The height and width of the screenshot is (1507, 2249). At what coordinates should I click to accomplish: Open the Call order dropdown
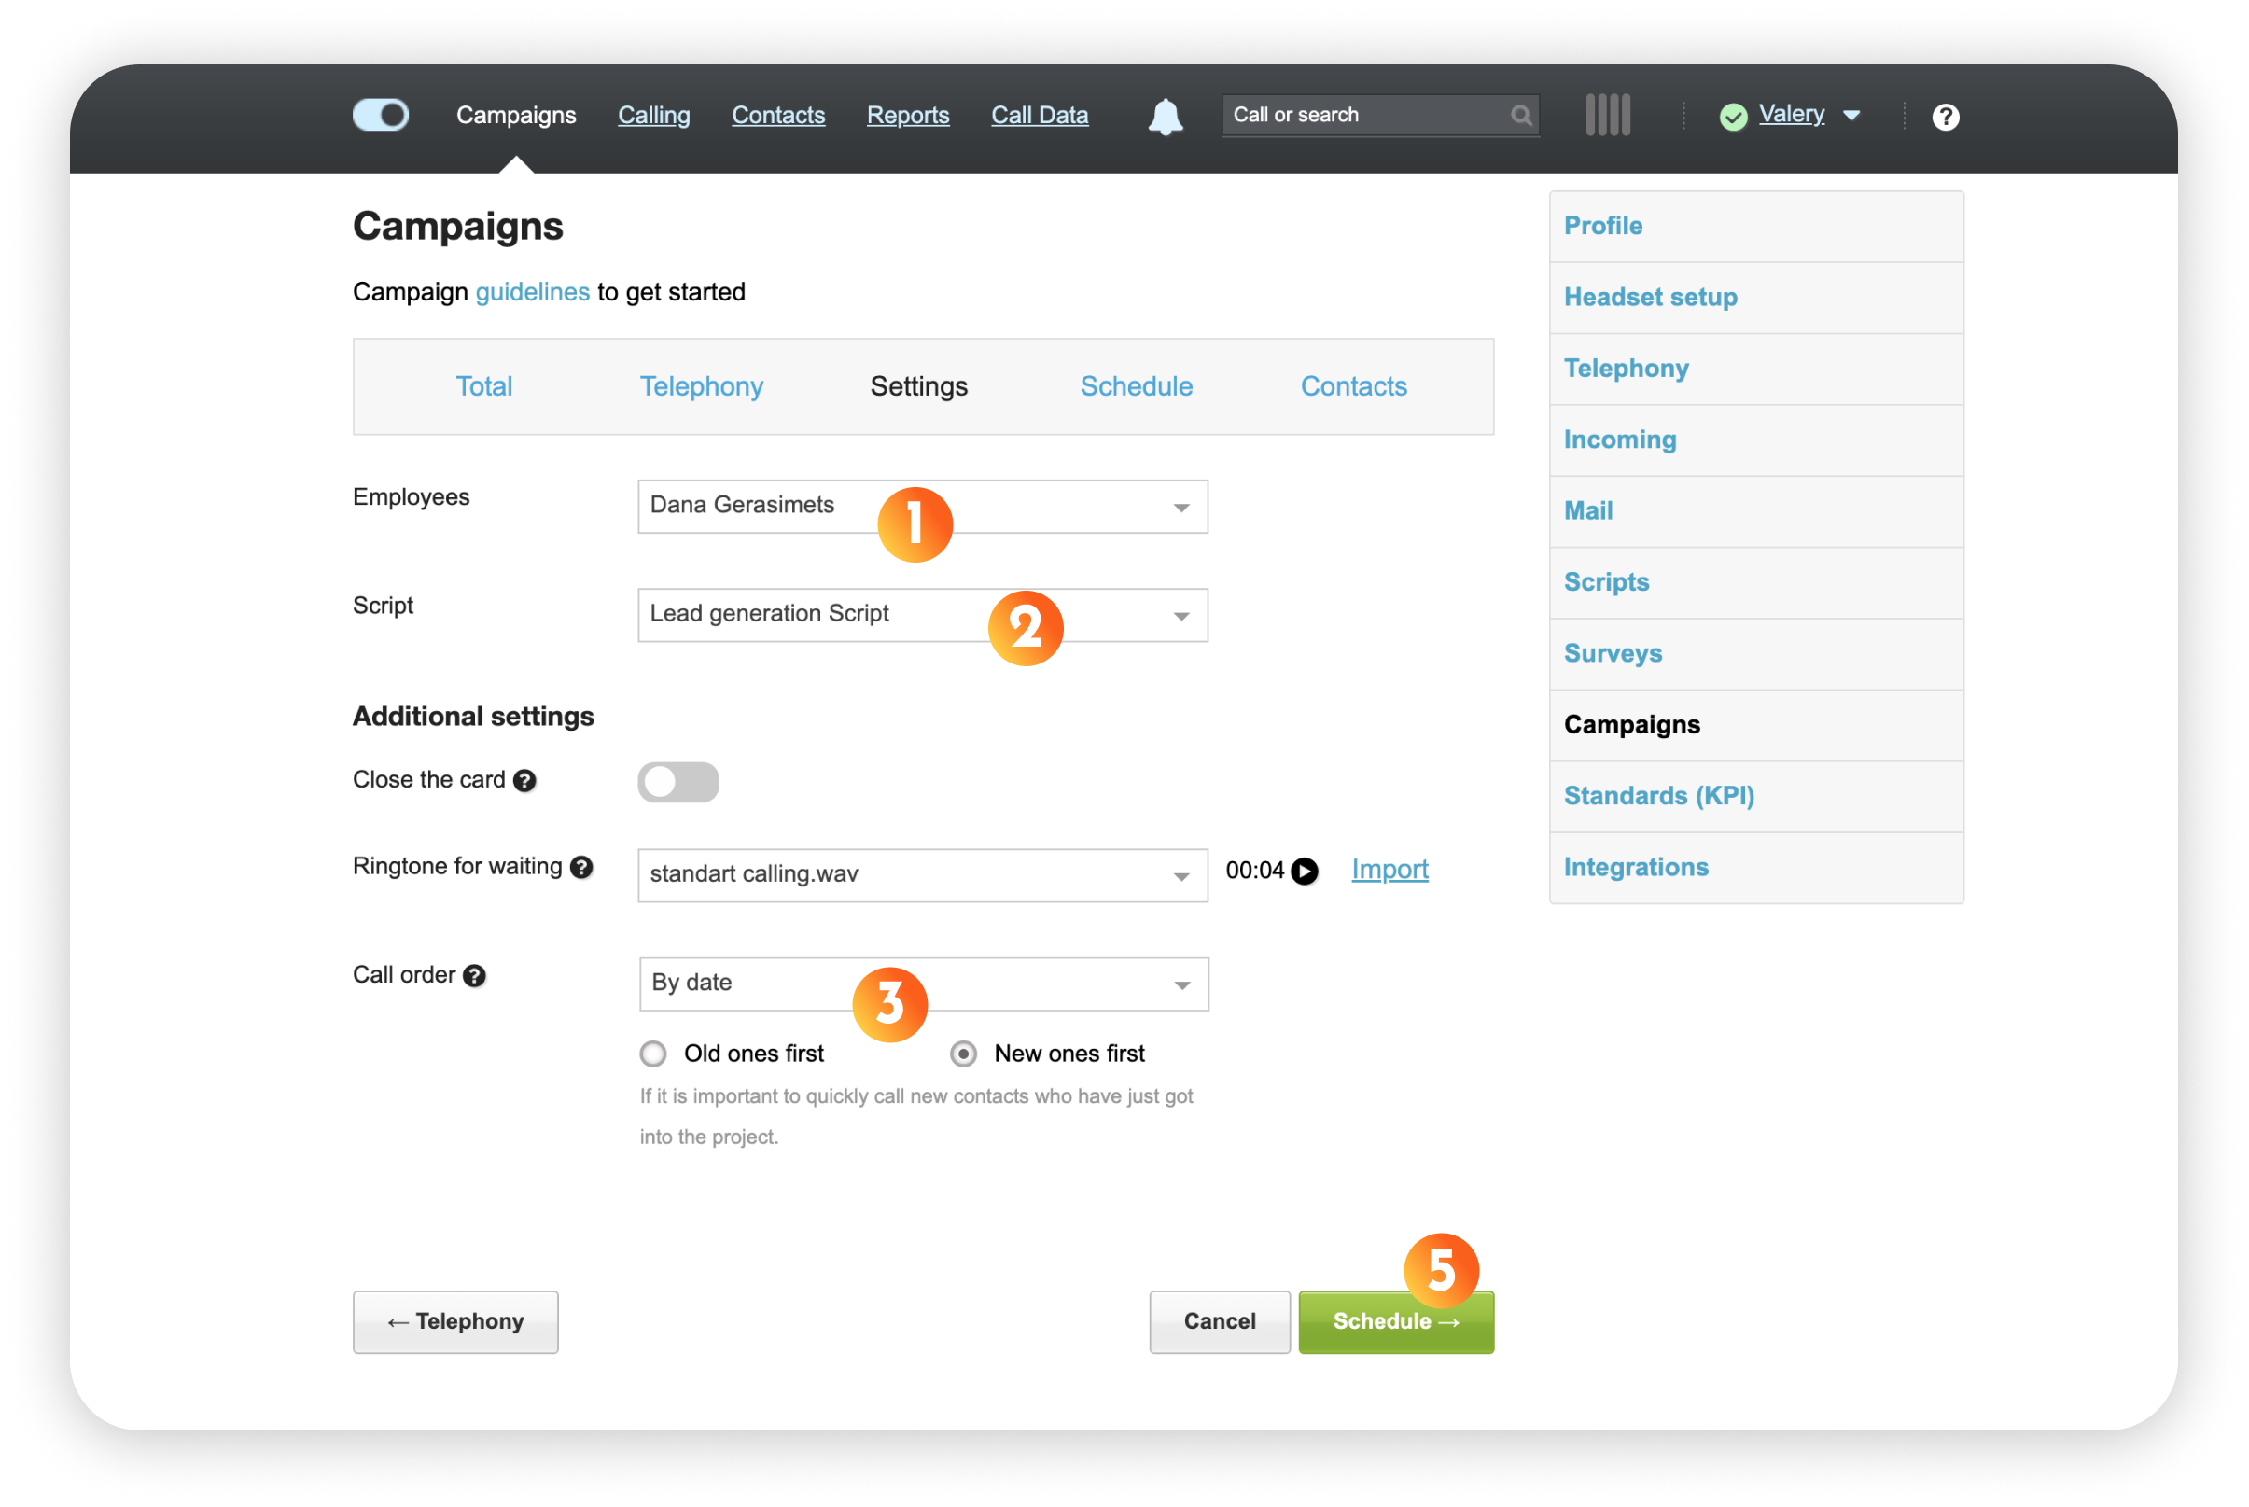(x=1181, y=985)
